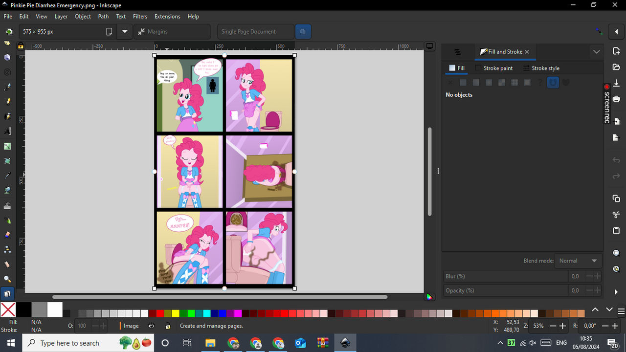
Task: Click the Print icon in the commands bar
Action: (616, 99)
